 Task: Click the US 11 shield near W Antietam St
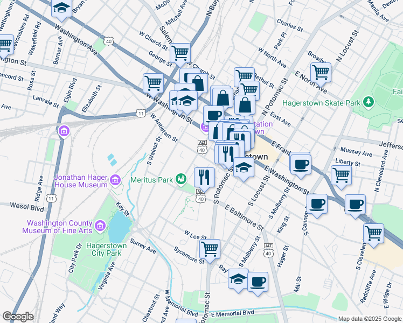click(x=141, y=113)
